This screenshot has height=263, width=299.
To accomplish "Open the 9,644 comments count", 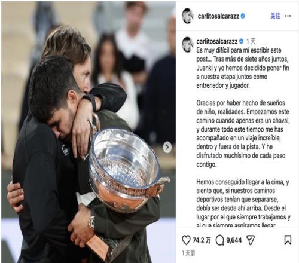I will (x=234, y=240).
